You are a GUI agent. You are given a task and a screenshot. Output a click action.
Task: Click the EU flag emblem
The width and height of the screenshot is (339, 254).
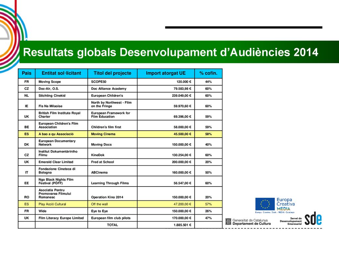pyautogui.click(x=265, y=204)
